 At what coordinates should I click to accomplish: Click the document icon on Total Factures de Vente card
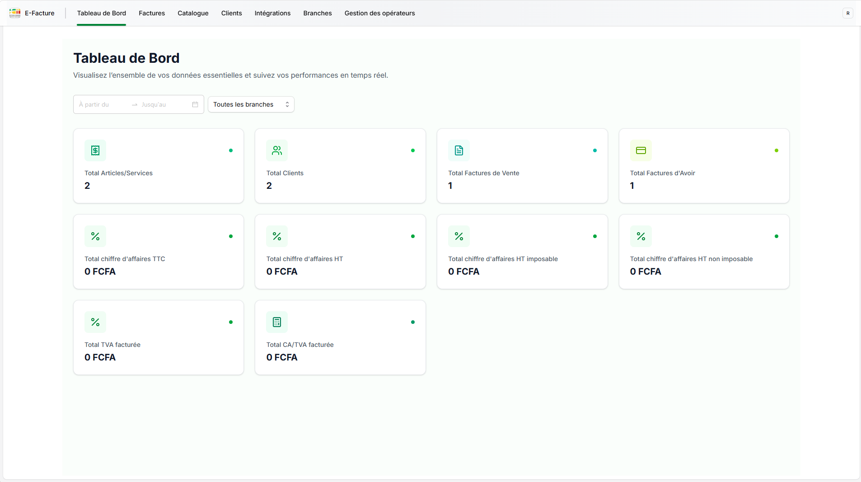coord(458,150)
